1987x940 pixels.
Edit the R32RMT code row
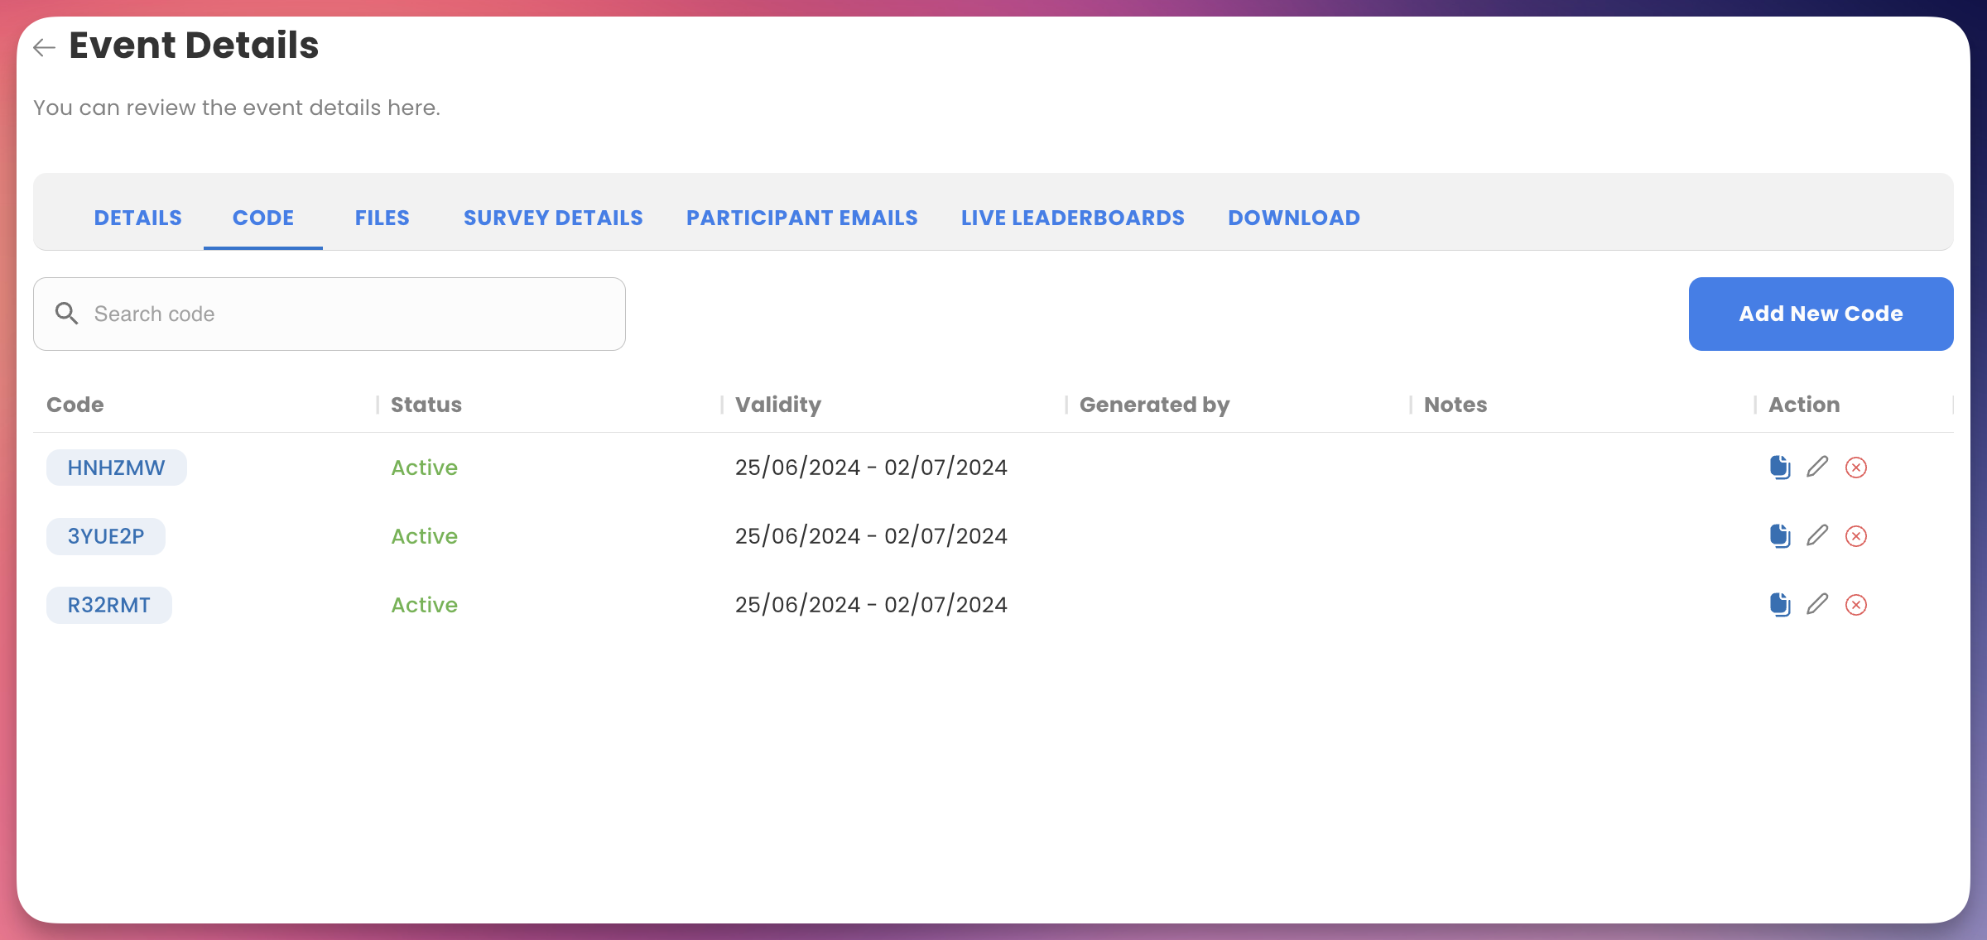point(1817,605)
